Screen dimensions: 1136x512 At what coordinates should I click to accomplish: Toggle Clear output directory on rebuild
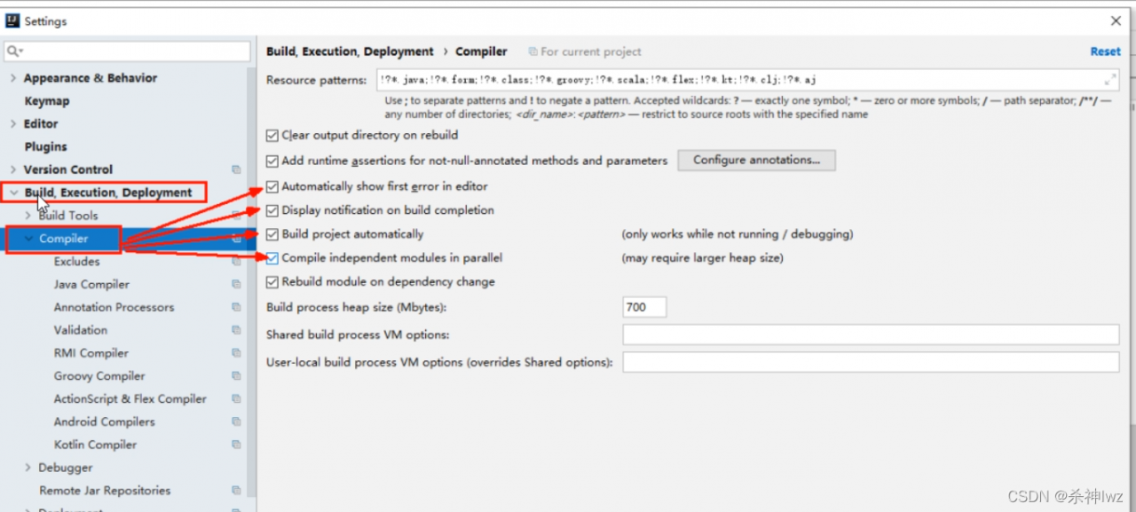pos(272,136)
